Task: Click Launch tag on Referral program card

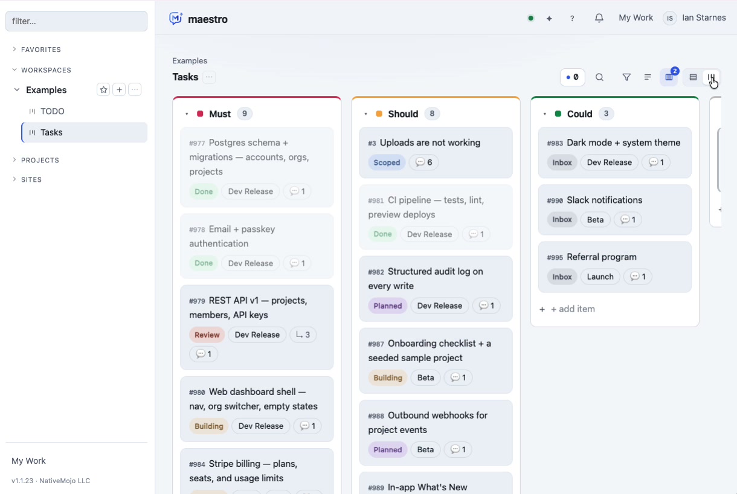Action: tap(600, 277)
